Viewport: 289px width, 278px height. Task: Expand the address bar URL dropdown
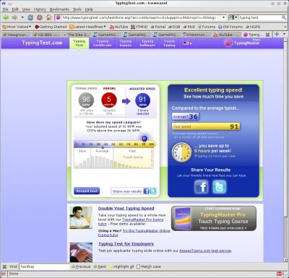coord(224,17)
